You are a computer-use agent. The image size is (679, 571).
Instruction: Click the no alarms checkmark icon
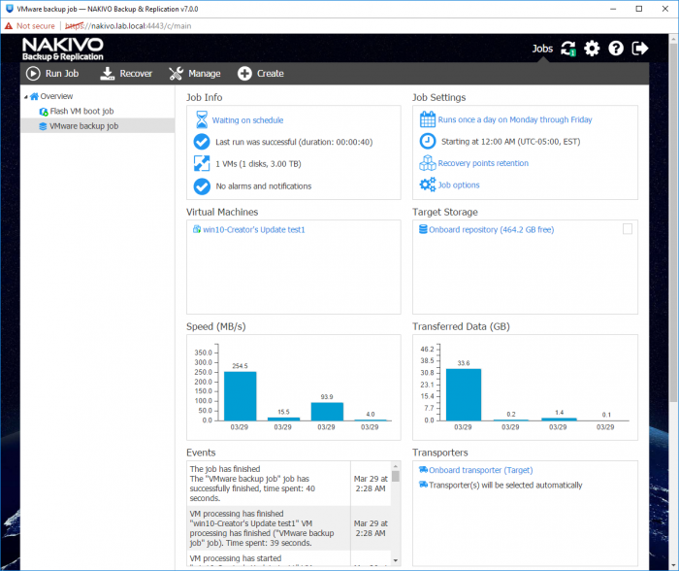[202, 186]
